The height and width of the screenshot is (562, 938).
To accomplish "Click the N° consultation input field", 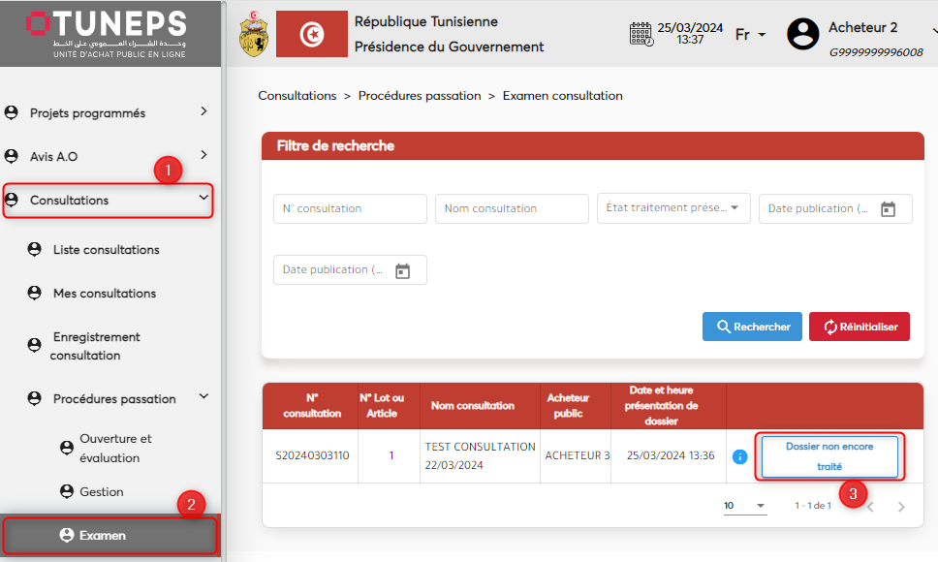I will click(350, 208).
